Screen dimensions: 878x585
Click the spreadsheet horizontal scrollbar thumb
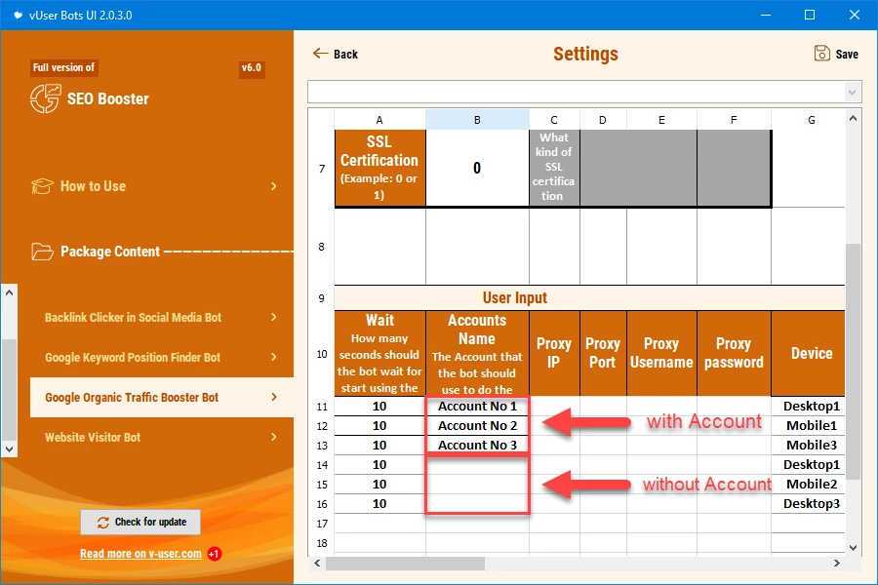(405, 563)
